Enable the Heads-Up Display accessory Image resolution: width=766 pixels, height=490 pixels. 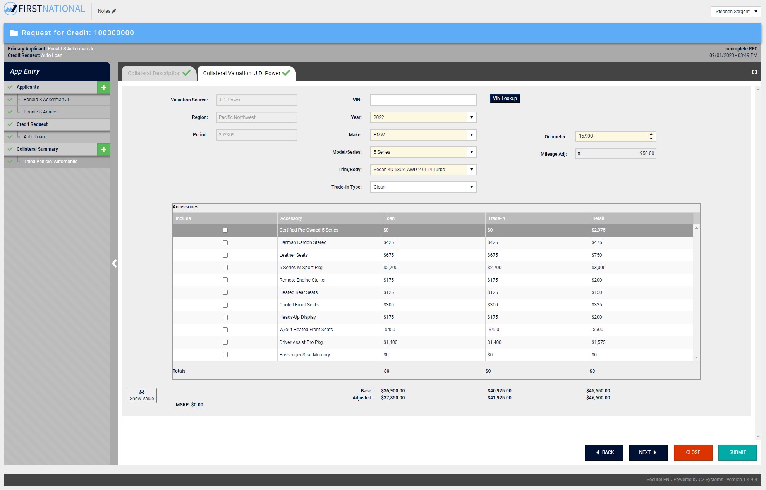225,317
